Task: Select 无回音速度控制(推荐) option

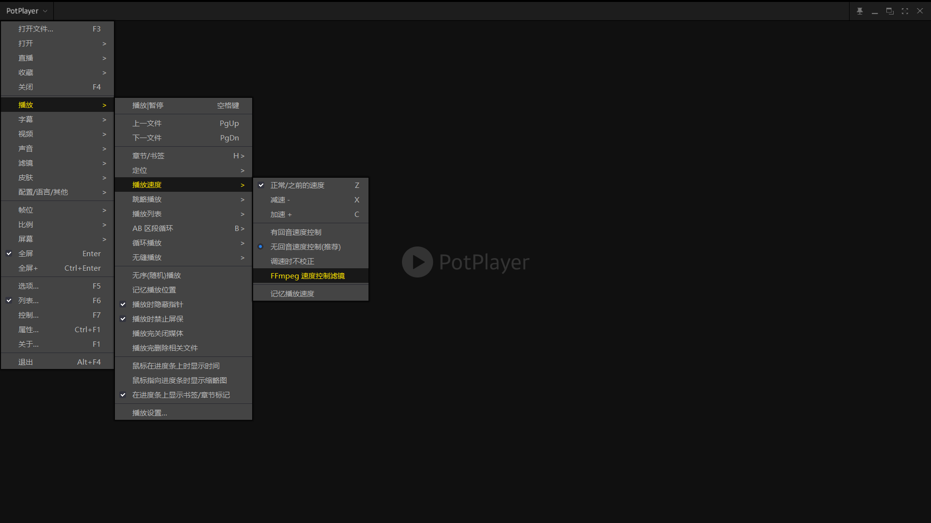Action: point(311,246)
